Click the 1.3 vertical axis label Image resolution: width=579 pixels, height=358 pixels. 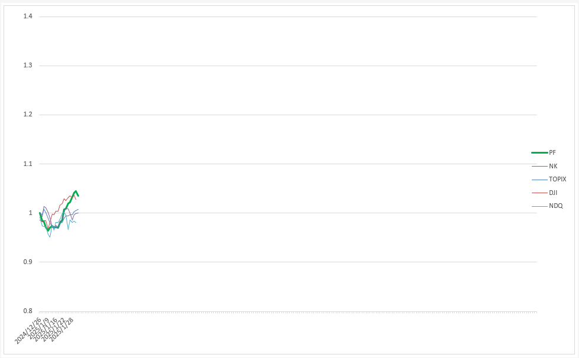pyautogui.click(x=28, y=66)
